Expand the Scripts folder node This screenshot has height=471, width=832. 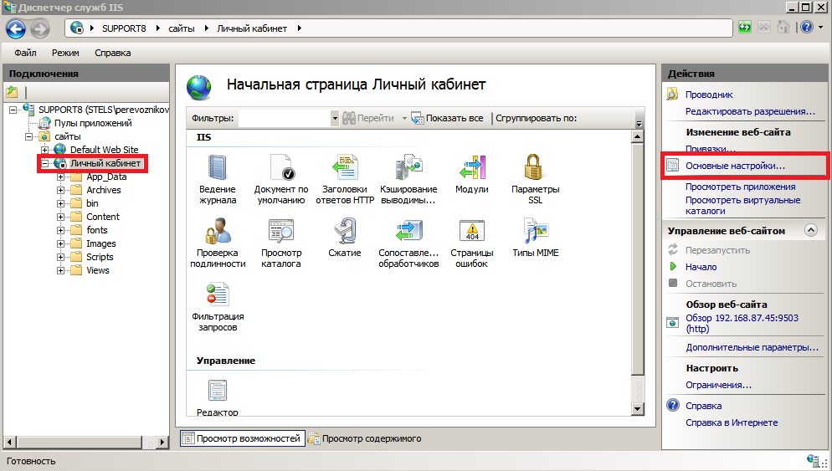coord(60,257)
